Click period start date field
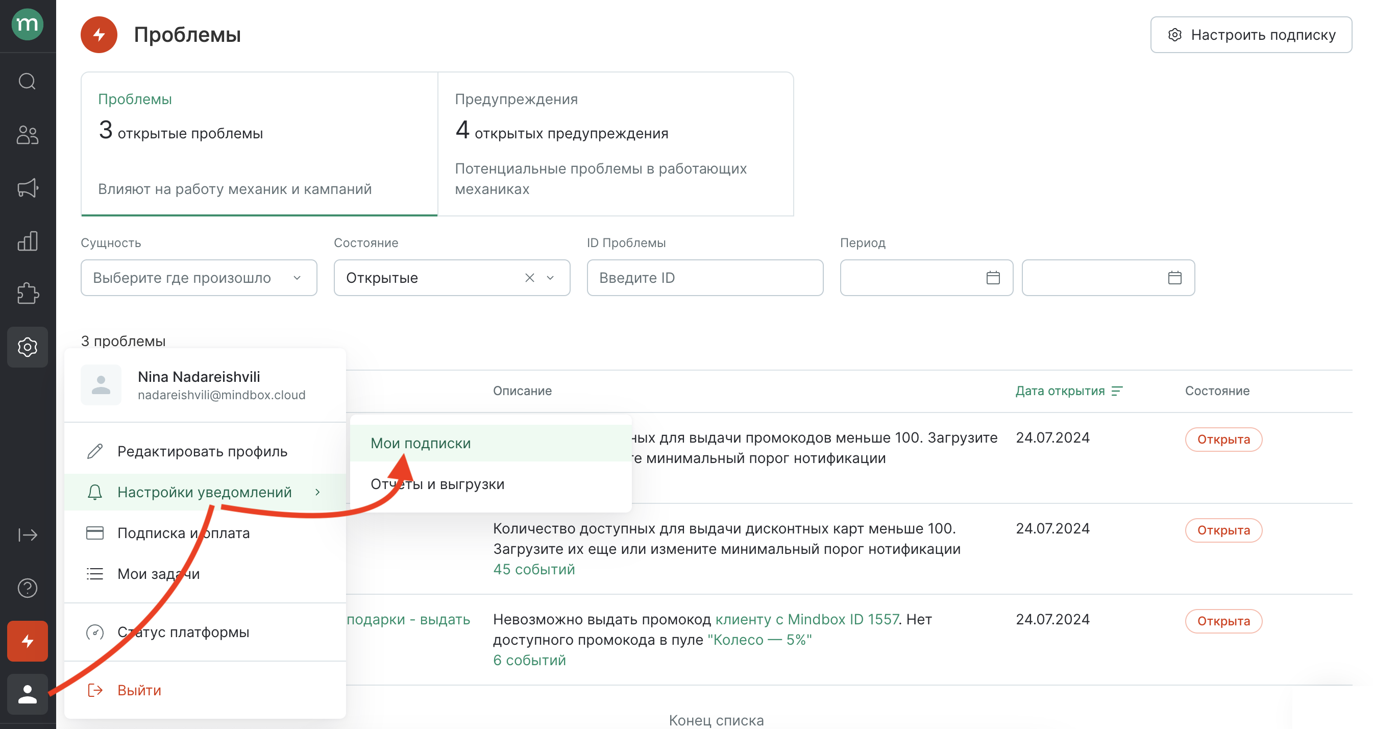1373x729 pixels. (x=926, y=278)
